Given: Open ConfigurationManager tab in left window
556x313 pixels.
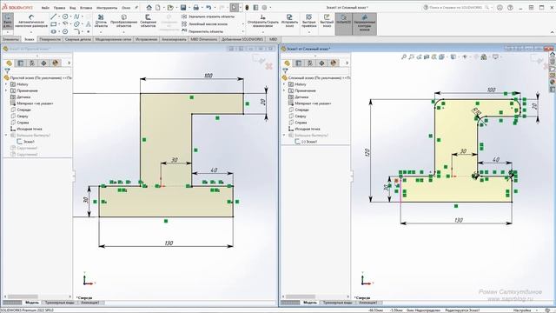Looking at the screenshot, I should (32, 63).
